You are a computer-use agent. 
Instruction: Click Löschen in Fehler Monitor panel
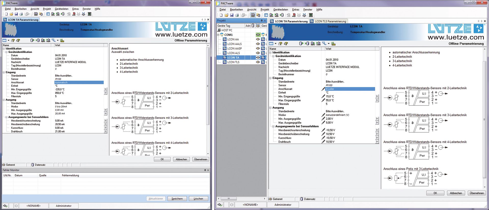(x=198, y=199)
